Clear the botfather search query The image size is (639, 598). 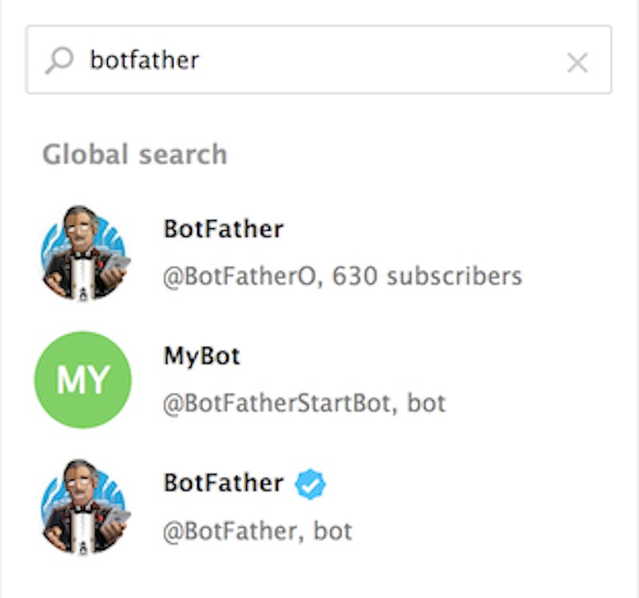point(577,62)
